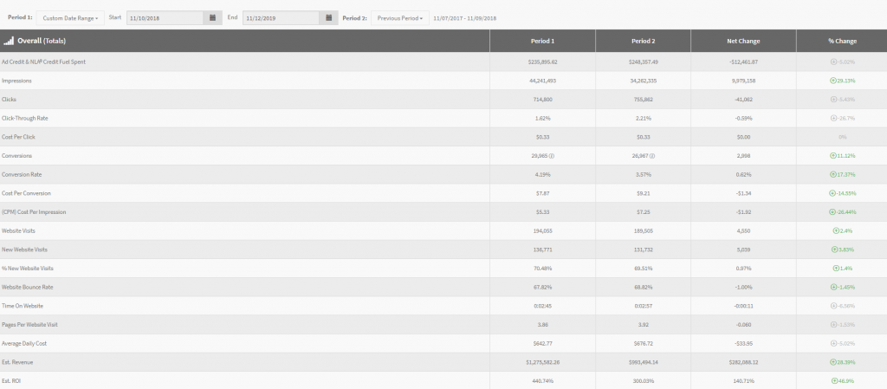This screenshot has width=887, height=389.
Task: Click the Period 2 revenue value $993,494.14
Action: pos(644,362)
